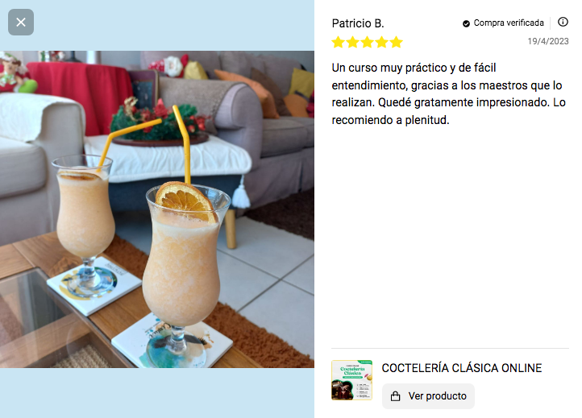Click the dried orange slice in the photo
Image resolution: width=582 pixels, height=418 pixels.
[x=186, y=201]
